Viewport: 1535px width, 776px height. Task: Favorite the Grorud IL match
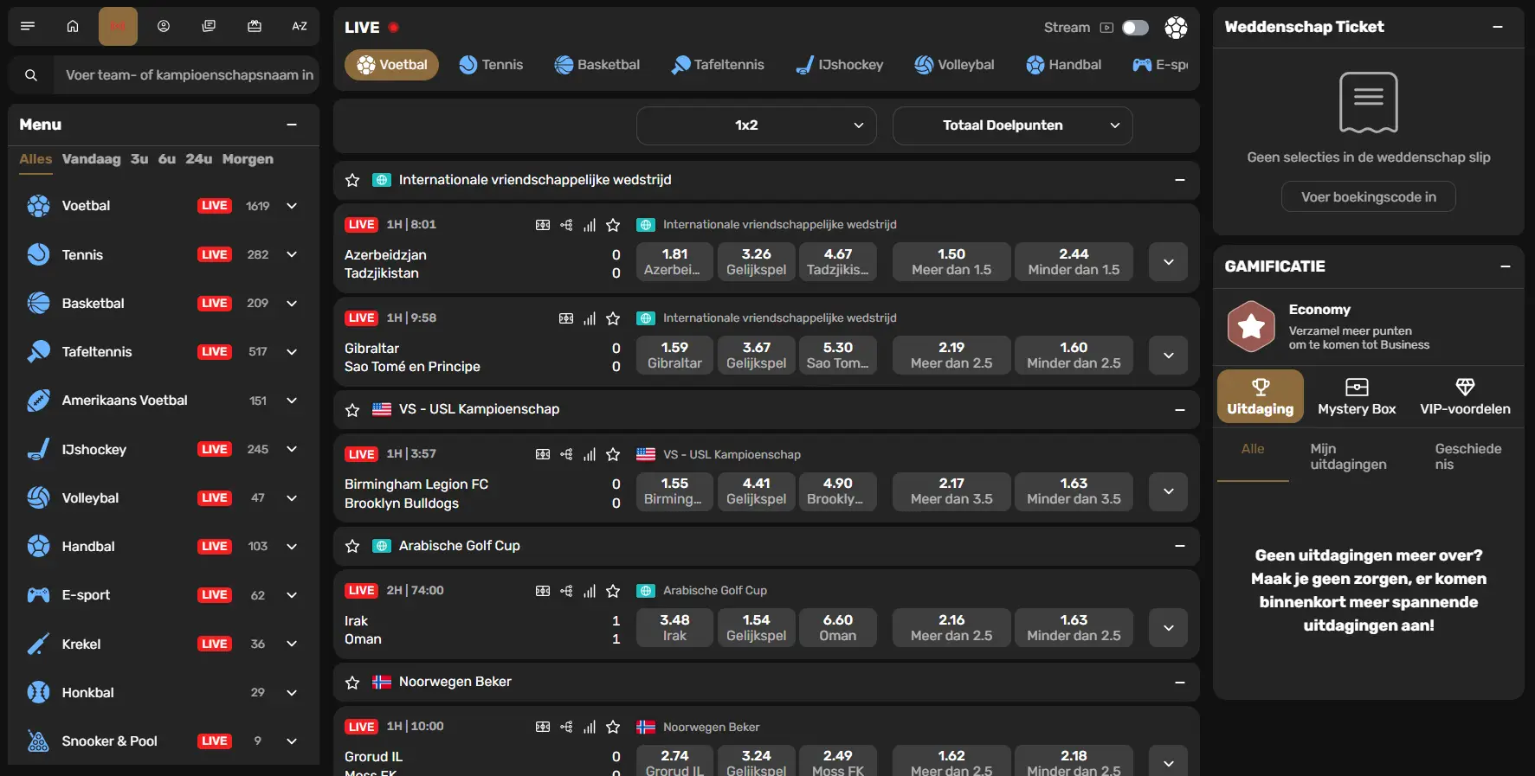(613, 727)
